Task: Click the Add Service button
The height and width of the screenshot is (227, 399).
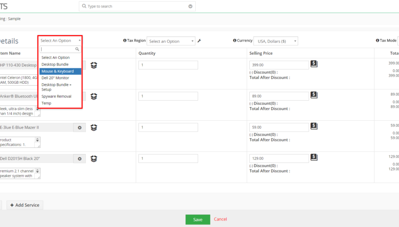Action: [25, 205]
